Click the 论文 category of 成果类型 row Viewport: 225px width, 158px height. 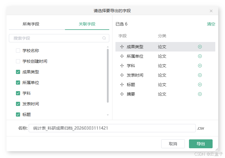coord(162,47)
